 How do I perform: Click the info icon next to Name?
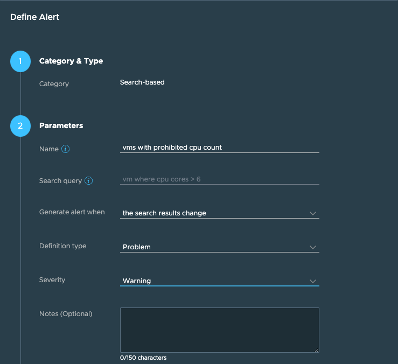pyautogui.click(x=66, y=149)
